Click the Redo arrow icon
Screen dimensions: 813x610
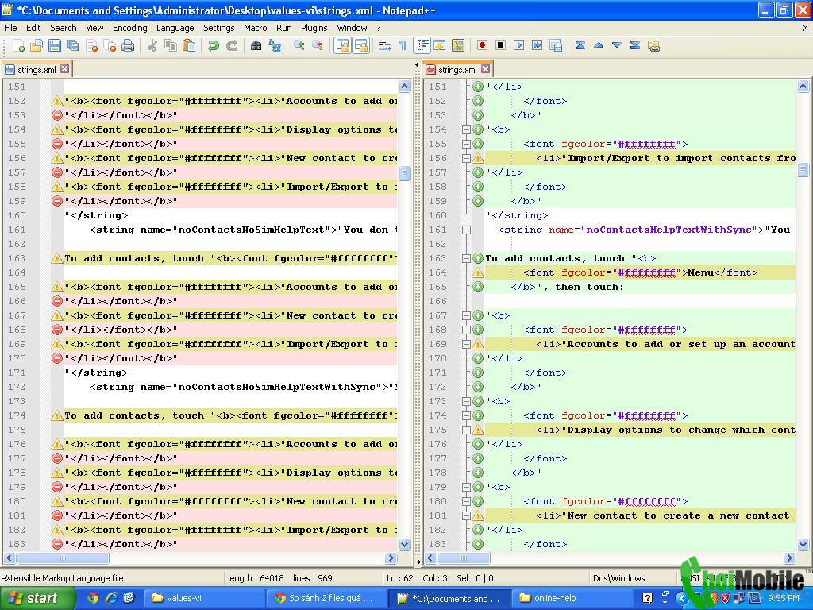pos(231,46)
